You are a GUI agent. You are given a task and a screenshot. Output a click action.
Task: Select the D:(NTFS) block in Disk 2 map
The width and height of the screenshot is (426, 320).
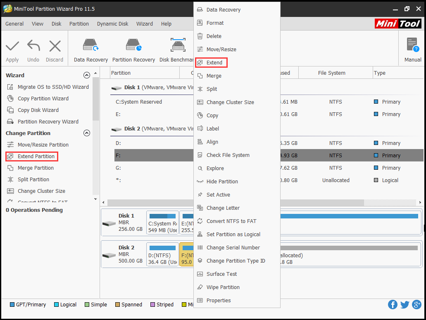162,255
